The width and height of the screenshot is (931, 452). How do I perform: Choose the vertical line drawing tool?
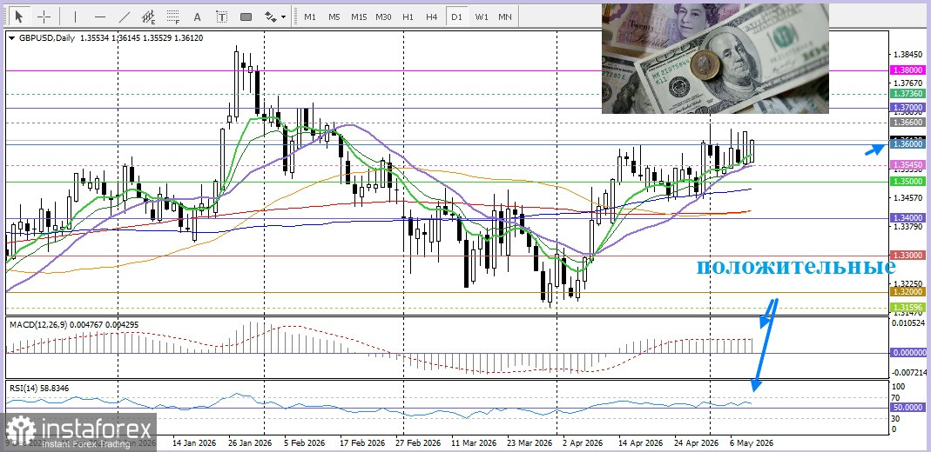75,17
